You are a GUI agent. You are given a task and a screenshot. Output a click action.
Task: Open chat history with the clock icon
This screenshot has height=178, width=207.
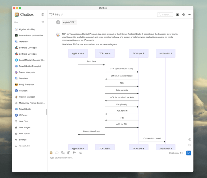pyautogui.click(x=183, y=15)
